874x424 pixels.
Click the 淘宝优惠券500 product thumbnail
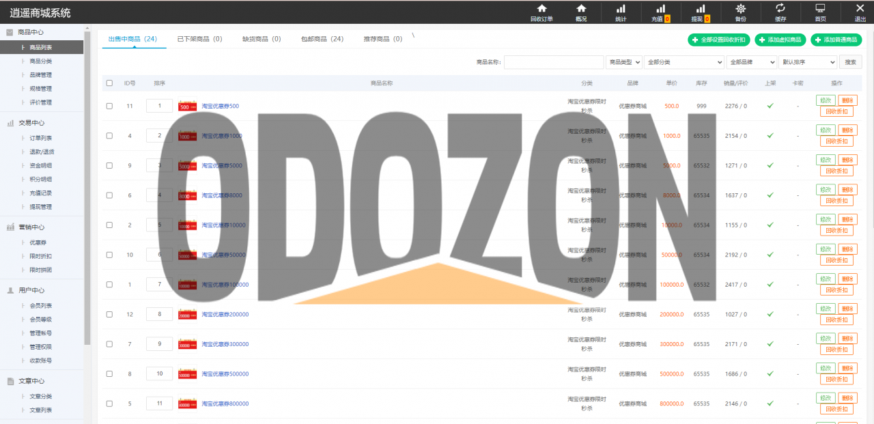coord(188,106)
